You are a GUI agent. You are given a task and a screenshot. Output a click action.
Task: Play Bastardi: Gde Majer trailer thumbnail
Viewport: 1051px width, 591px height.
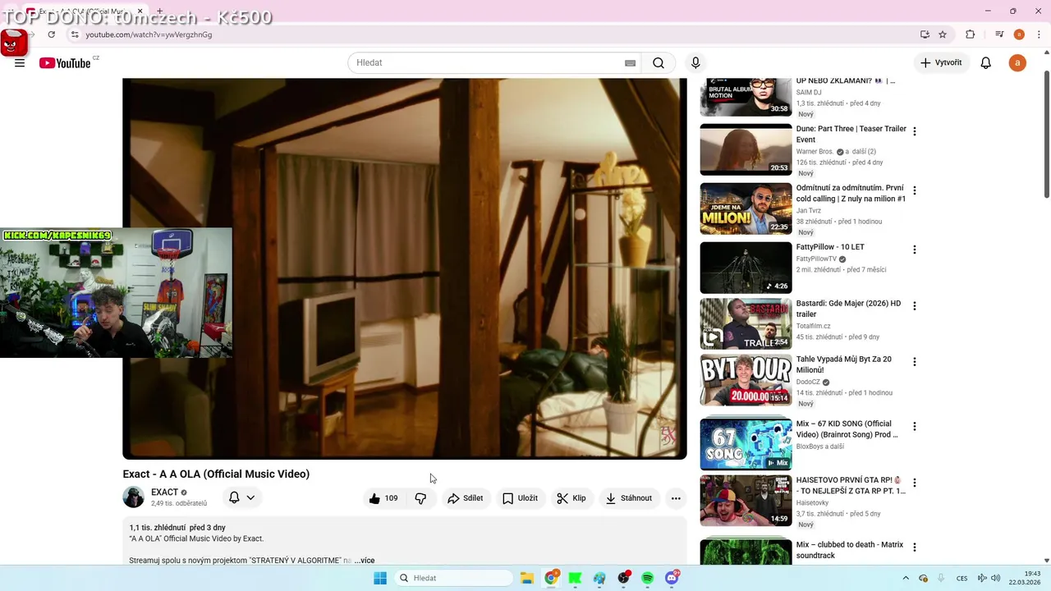(746, 324)
